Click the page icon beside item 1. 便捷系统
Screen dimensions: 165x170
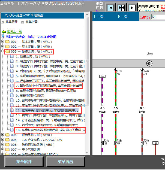12,56
